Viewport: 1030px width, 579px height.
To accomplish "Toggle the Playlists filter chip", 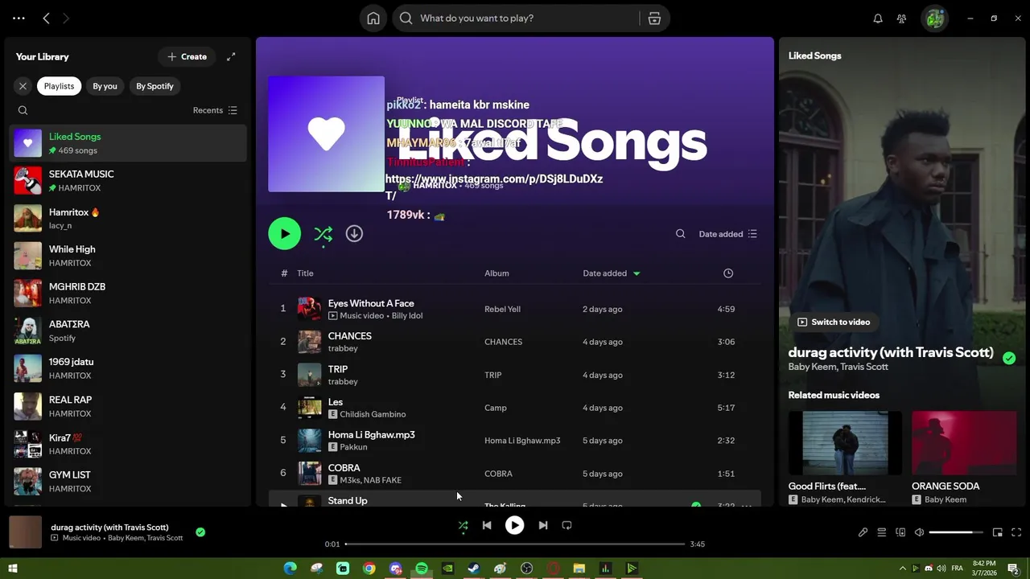I will click(59, 86).
